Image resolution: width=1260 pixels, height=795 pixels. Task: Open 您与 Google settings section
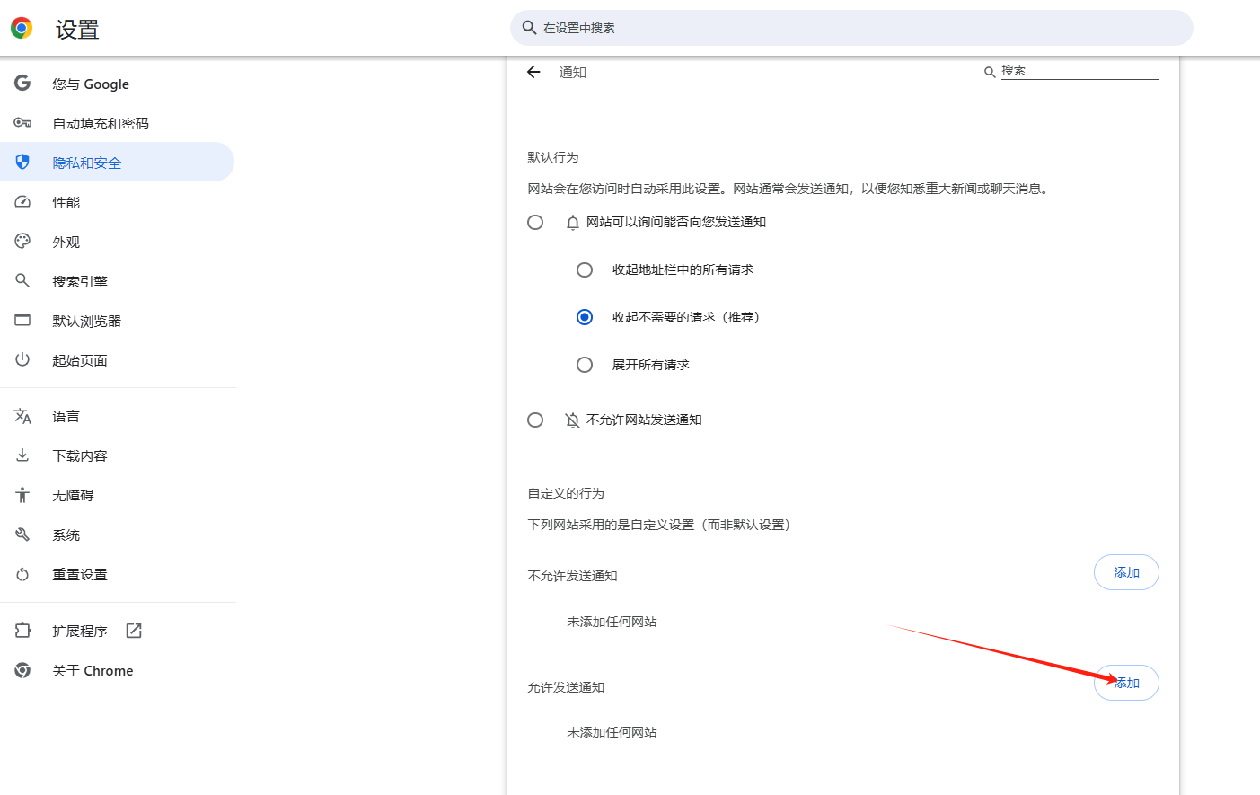117,84
